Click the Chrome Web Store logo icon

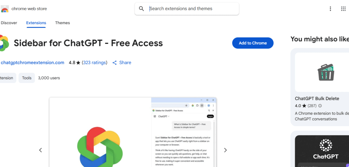[x=4, y=9]
